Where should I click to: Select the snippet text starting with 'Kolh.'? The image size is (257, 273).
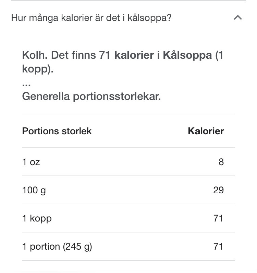tap(123, 62)
